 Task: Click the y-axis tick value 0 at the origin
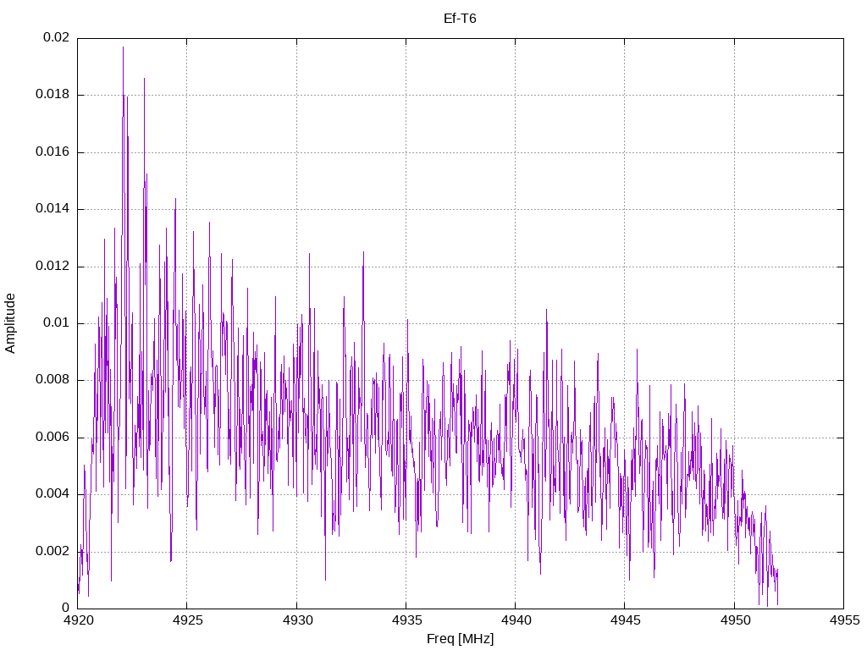click(x=66, y=608)
